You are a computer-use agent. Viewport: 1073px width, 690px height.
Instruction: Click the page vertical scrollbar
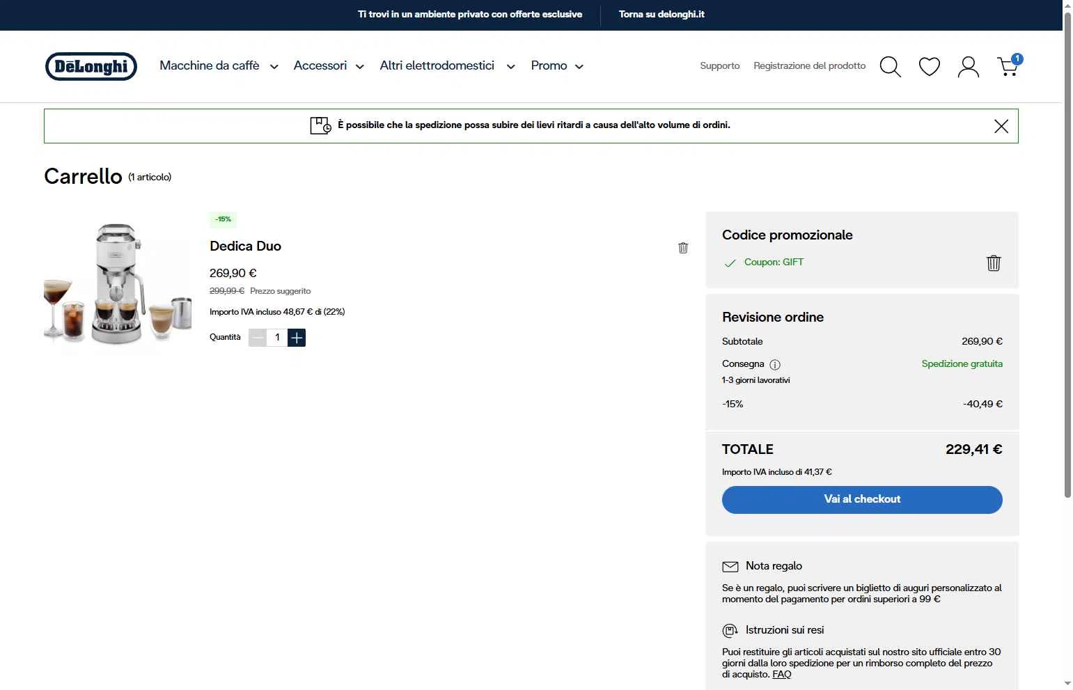pos(1067,255)
